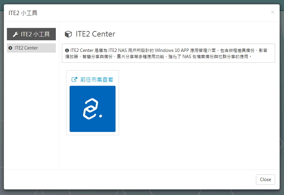Click the Close button at the bottom of the dialog

pos(265,180)
